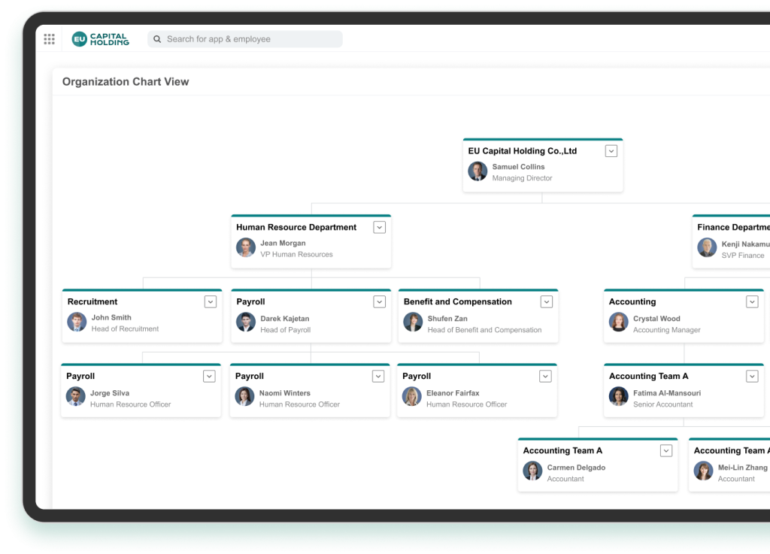Select the name Mei-Lin Zhang
This screenshot has width=770, height=554.
tap(742, 468)
